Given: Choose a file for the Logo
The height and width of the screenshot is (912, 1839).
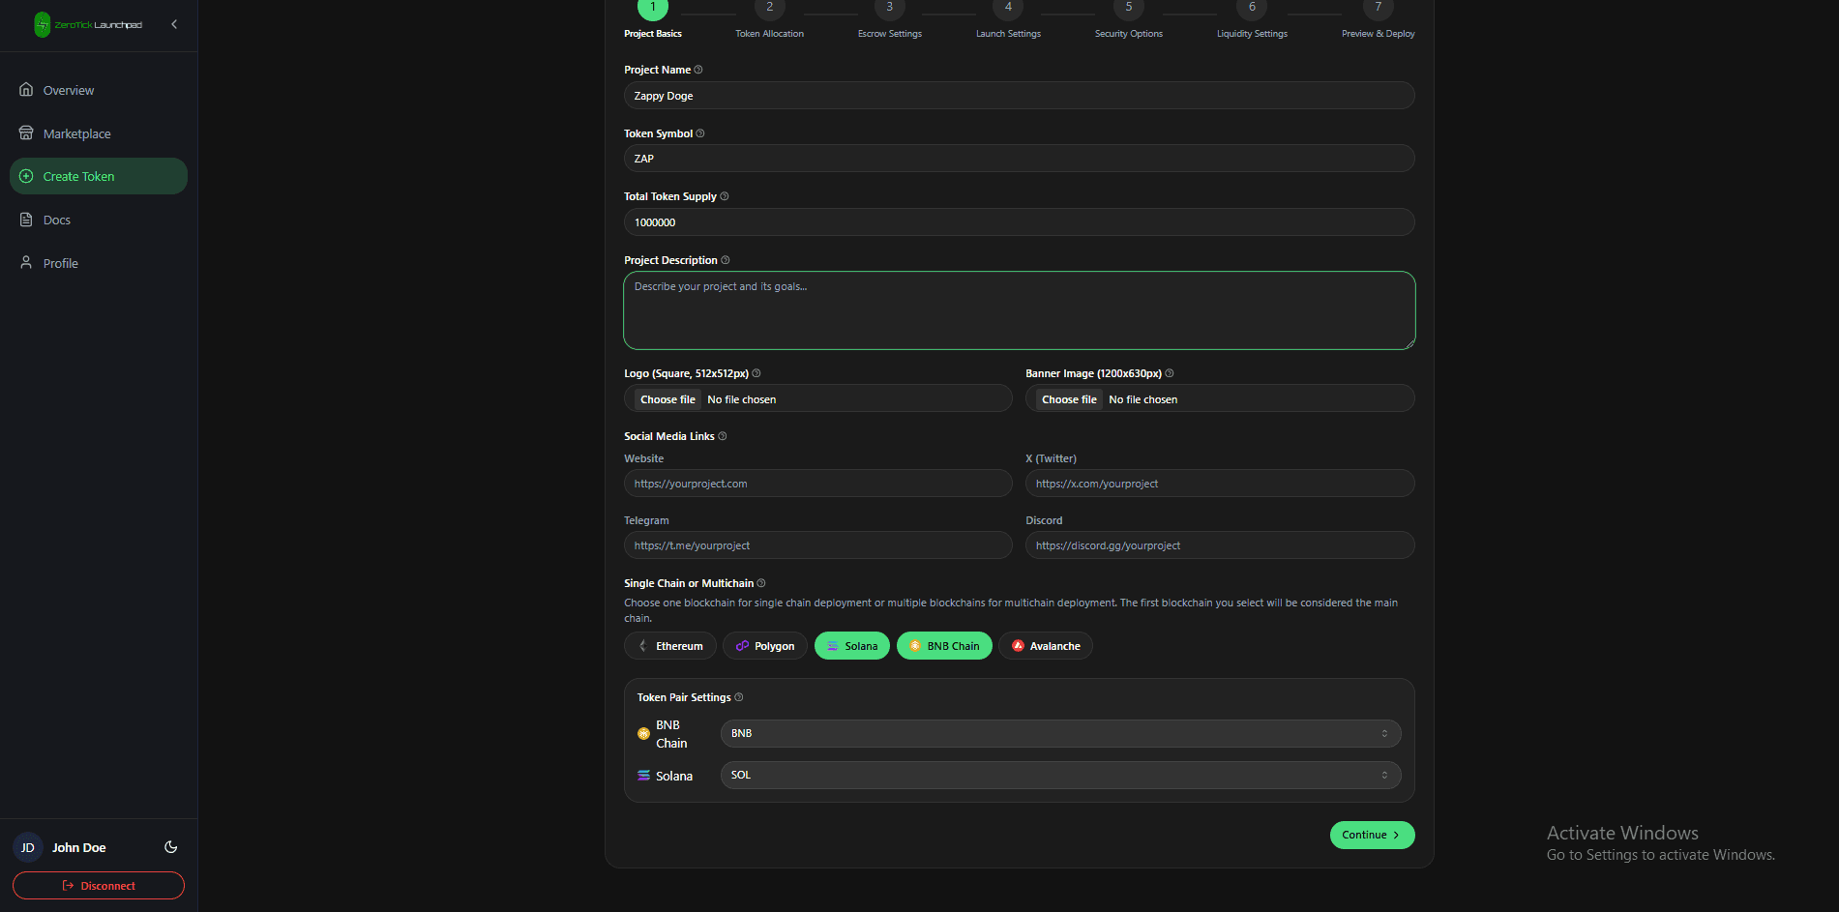Looking at the screenshot, I should (x=667, y=399).
